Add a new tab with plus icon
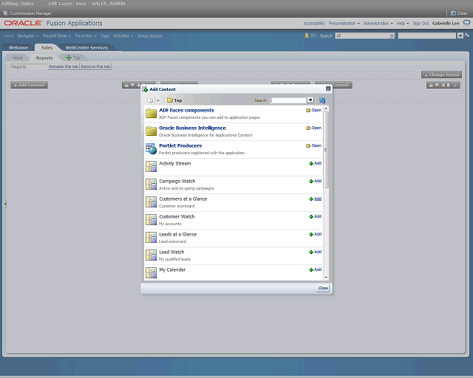473x378 pixels. coord(69,58)
